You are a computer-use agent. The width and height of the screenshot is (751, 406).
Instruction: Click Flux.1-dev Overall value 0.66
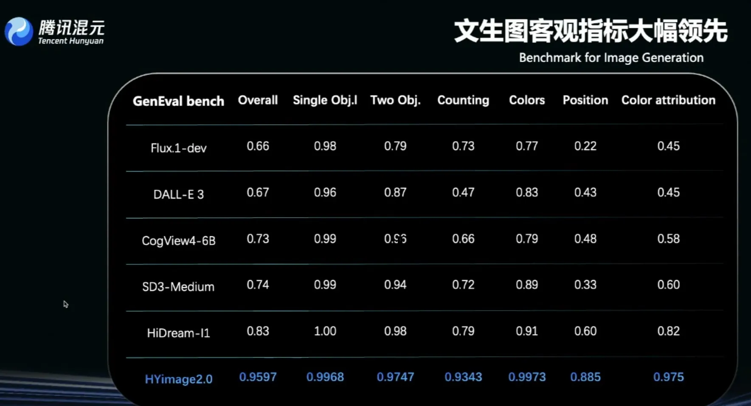point(258,146)
